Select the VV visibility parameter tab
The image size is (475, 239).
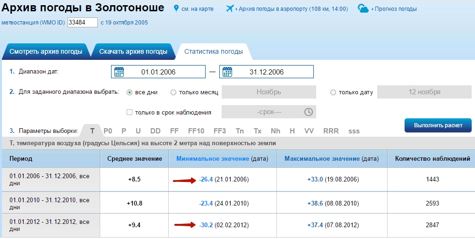tap(309, 131)
